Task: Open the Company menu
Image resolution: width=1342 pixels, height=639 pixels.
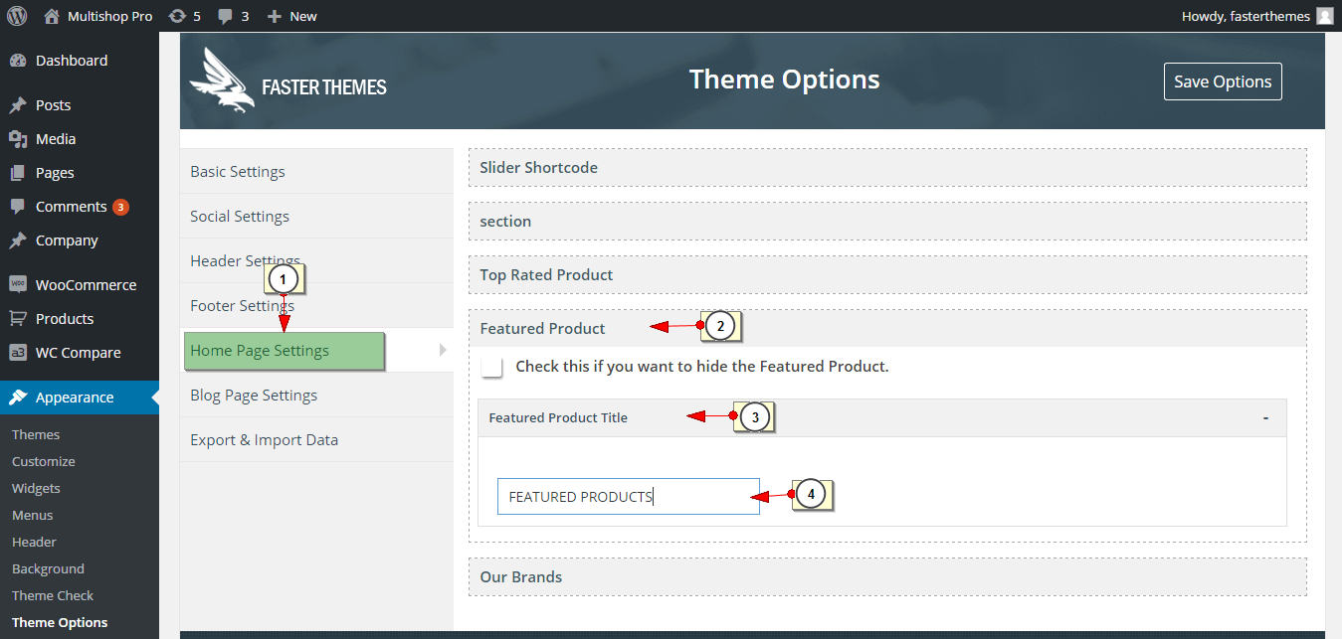Action: point(80,240)
